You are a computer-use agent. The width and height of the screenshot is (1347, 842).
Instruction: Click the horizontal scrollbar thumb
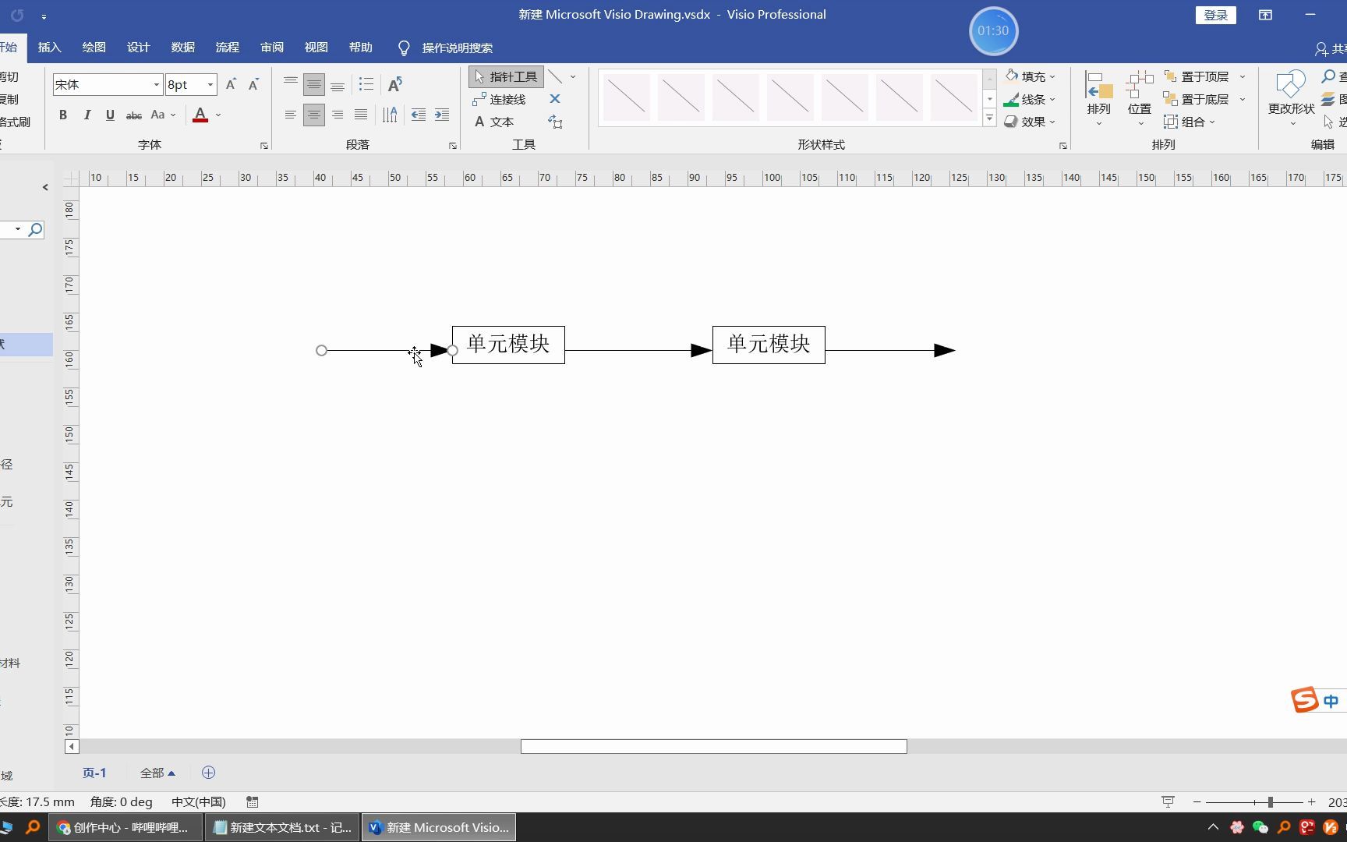coord(713,746)
